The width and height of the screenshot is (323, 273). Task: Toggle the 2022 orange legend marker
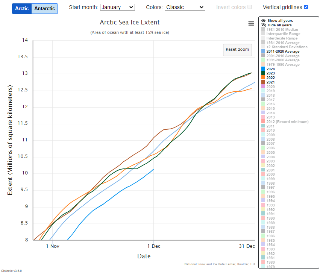pos(263,78)
